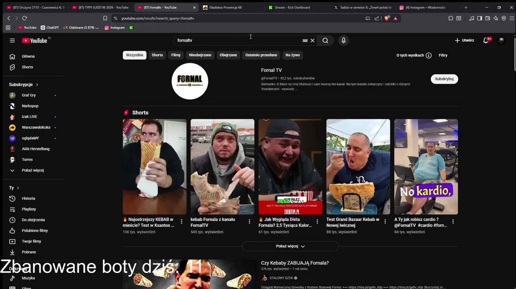Open the YouTube hamburger guide menu
Screen dimensions: 516x289
point(12,41)
